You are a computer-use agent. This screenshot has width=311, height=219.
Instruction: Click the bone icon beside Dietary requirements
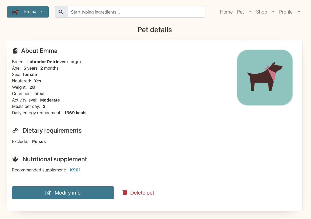coord(15,130)
